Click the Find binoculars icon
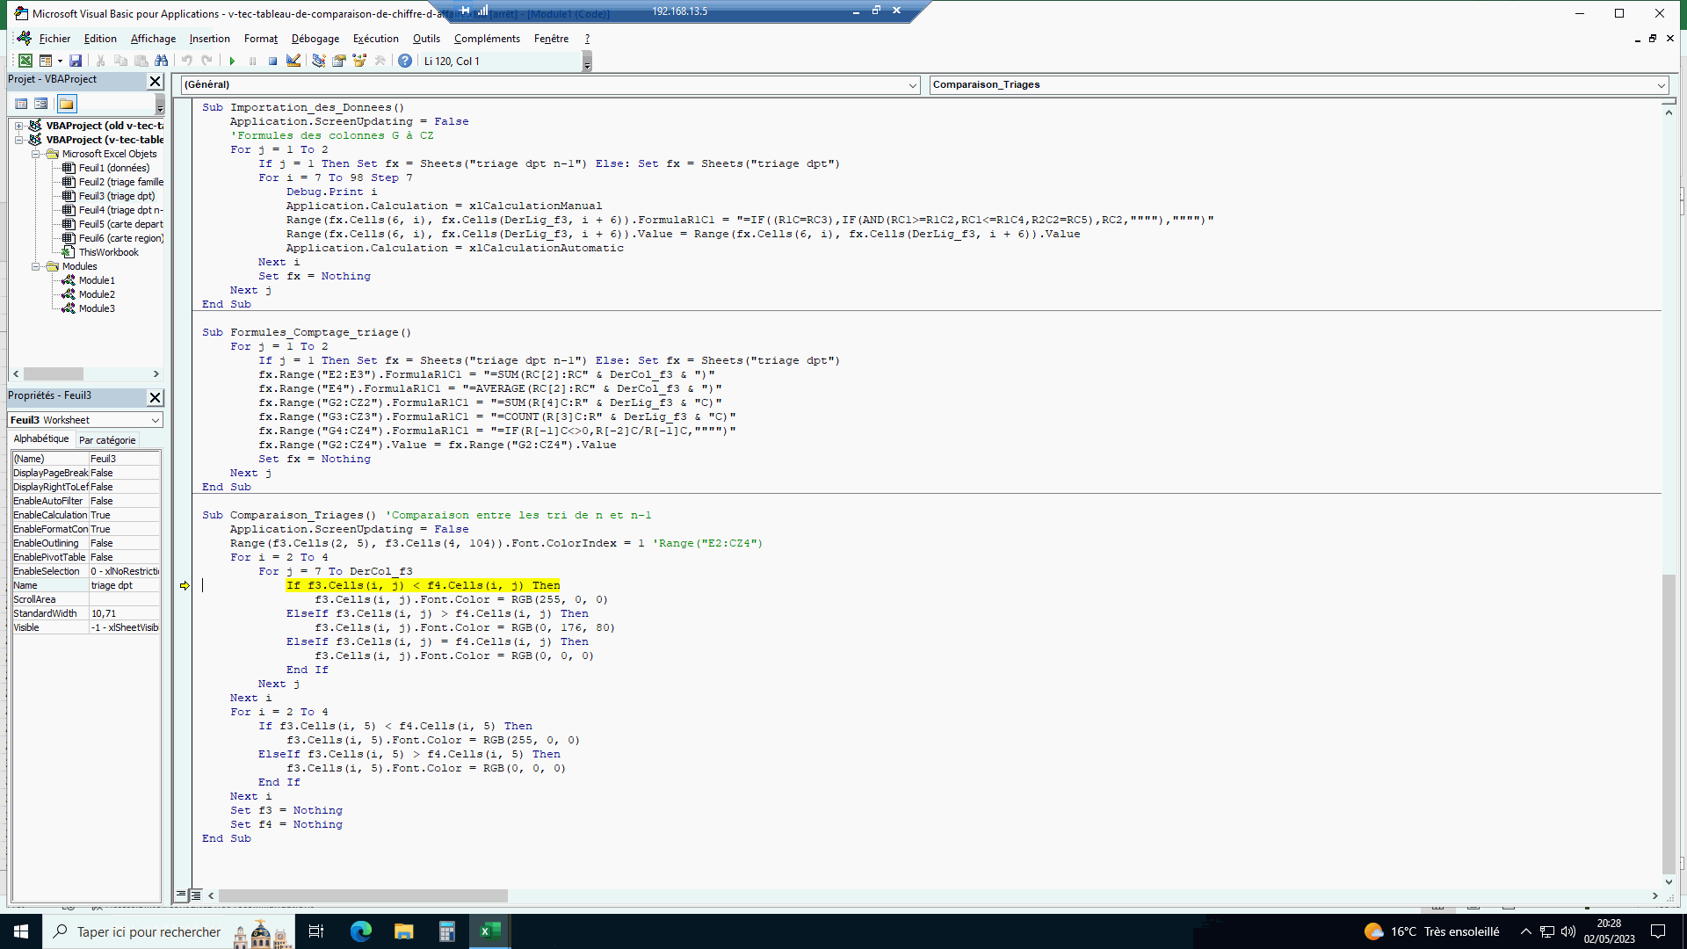 (x=161, y=61)
